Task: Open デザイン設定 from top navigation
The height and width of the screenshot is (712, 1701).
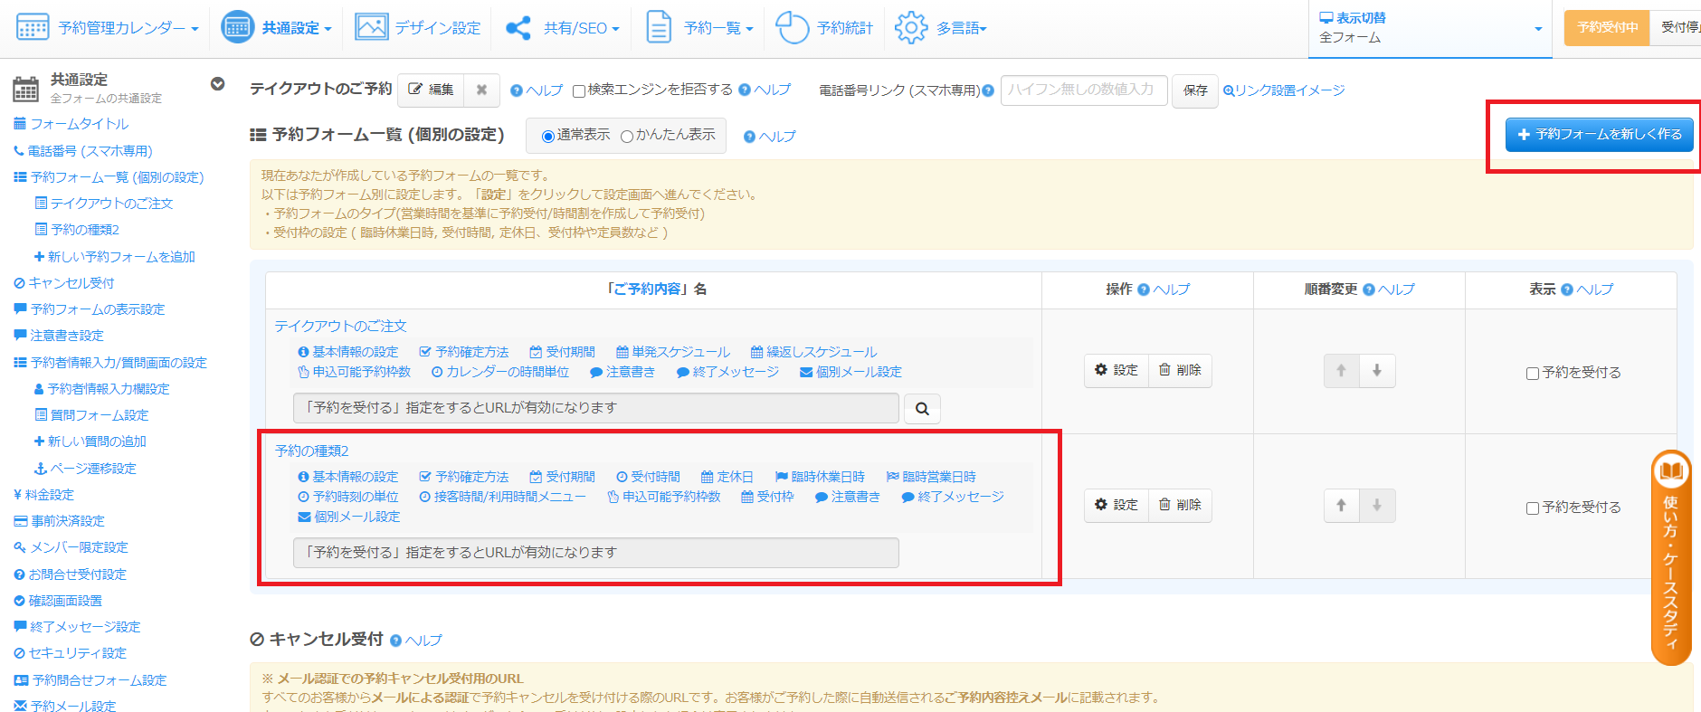Action: (x=418, y=28)
